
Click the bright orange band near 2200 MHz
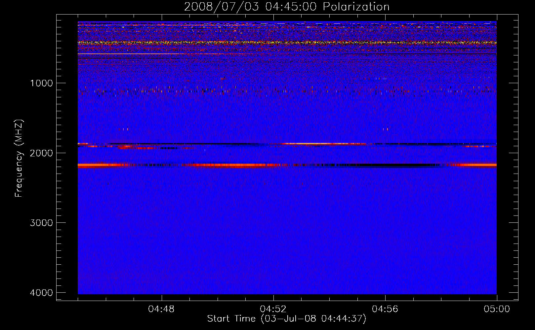coord(287,165)
